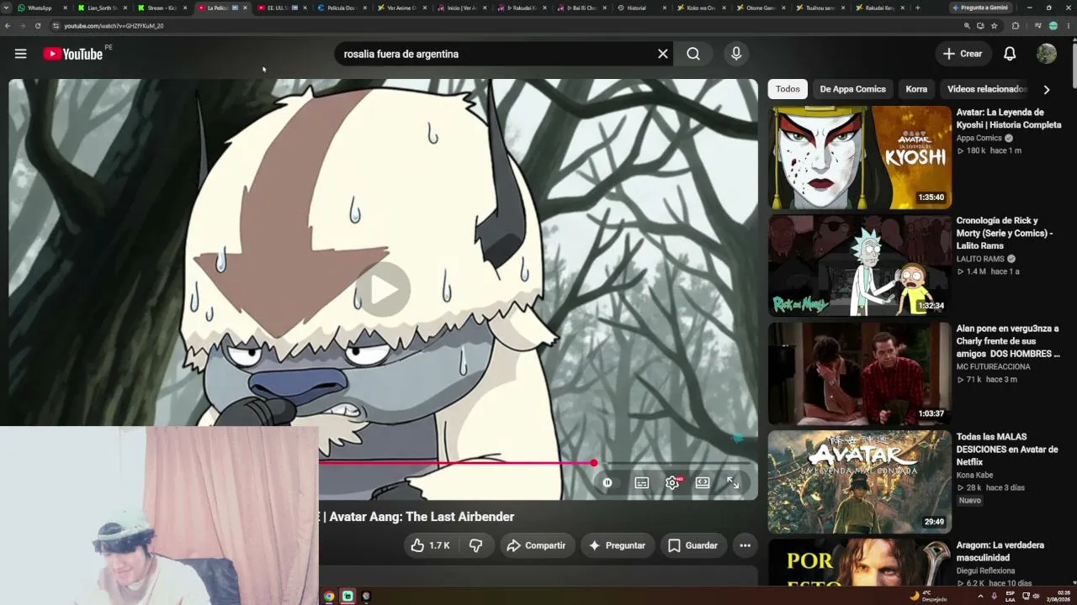Like the video with 1.7 K likes
Screen dimensions: 1077x605
point(430,545)
